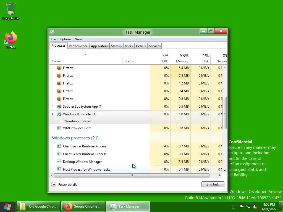Click the scroll up arrow in process list
Screen dimensions: 283x212
click(224, 67)
